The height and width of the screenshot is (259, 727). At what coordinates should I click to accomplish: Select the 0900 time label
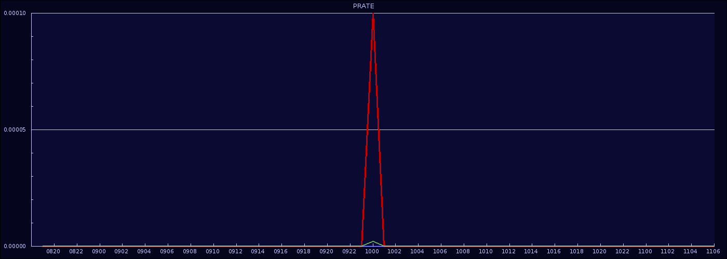(x=99, y=252)
